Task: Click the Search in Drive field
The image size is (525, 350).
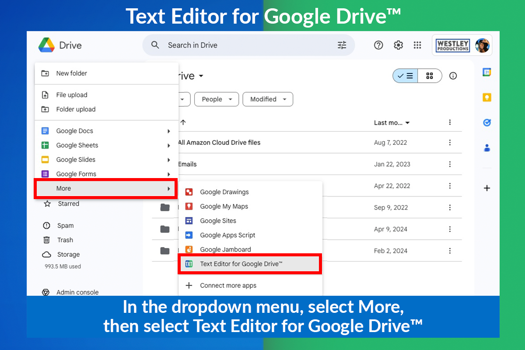Action: (248, 45)
